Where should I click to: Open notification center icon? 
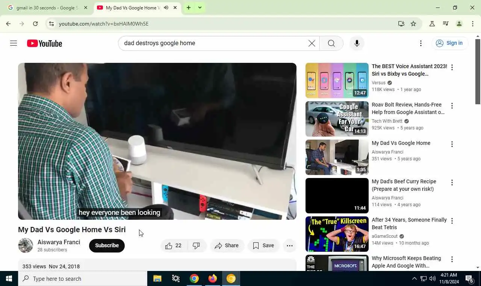click(x=469, y=278)
